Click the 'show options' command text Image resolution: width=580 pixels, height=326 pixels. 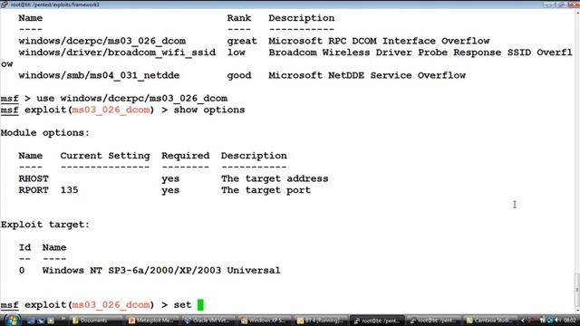click(x=209, y=110)
